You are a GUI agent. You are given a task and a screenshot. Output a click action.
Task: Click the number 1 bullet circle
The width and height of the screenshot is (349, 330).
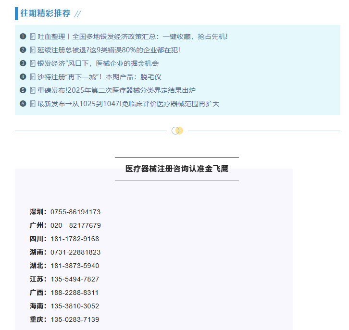[x=23, y=37]
